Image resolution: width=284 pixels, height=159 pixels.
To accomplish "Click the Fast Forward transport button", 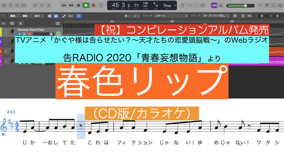I will 71,5.
